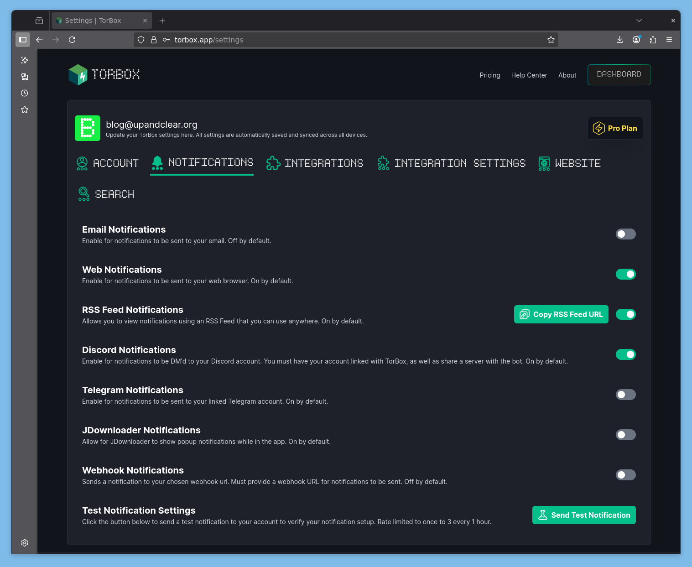692x567 pixels.
Task: Open the browser downloads panel
Action: (619, 40)
